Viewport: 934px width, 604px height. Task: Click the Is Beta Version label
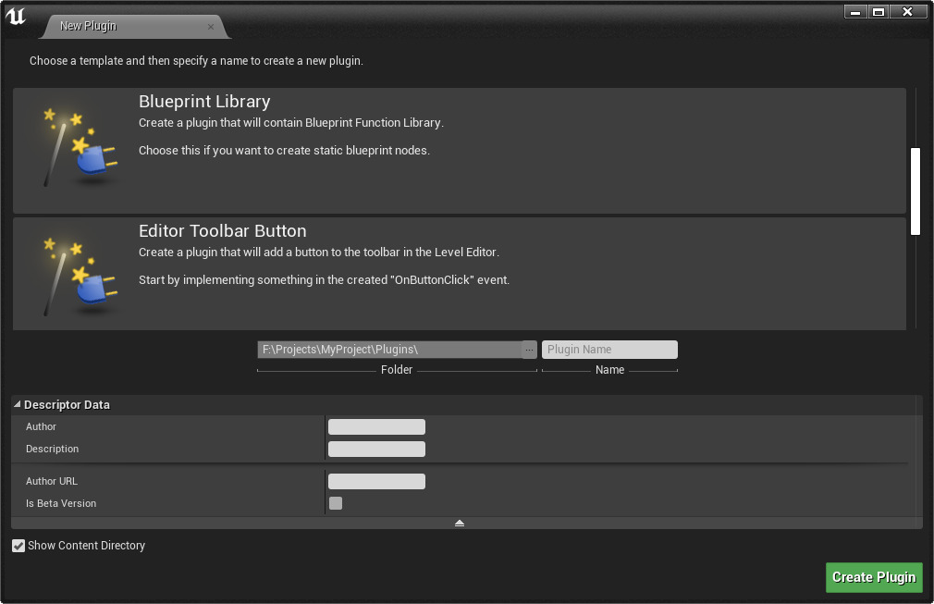tap(61, 503)
